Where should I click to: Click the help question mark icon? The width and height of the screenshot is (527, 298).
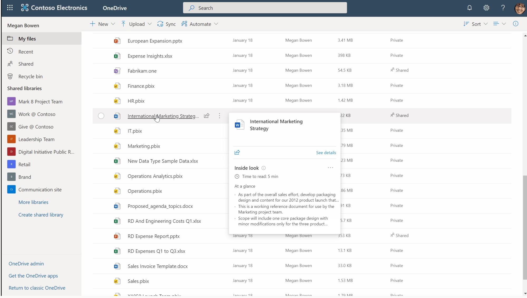click(x=503, y=8)
